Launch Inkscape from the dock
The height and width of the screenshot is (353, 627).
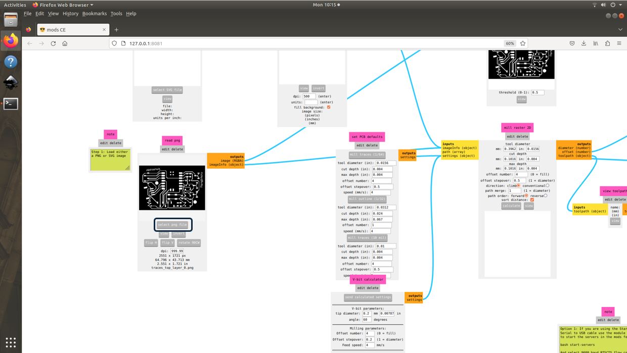click(x=11, y=82)
